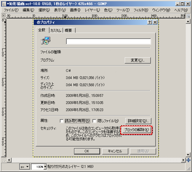Click the OK button
This screenshot has height=172, width=192.
click(87, 151)
